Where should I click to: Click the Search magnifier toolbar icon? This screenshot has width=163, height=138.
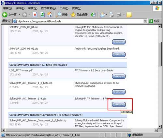click(x=58, y=15)
